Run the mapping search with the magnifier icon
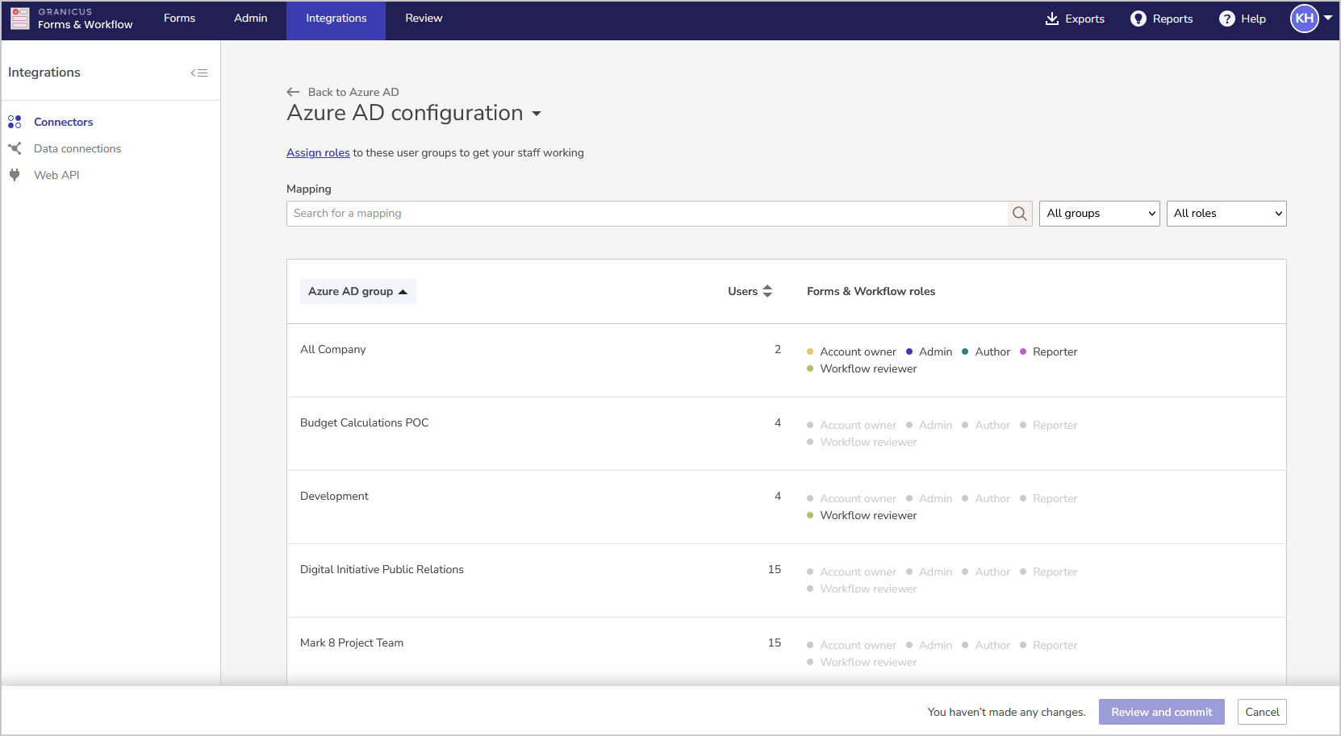 (x=1019, y=213)
